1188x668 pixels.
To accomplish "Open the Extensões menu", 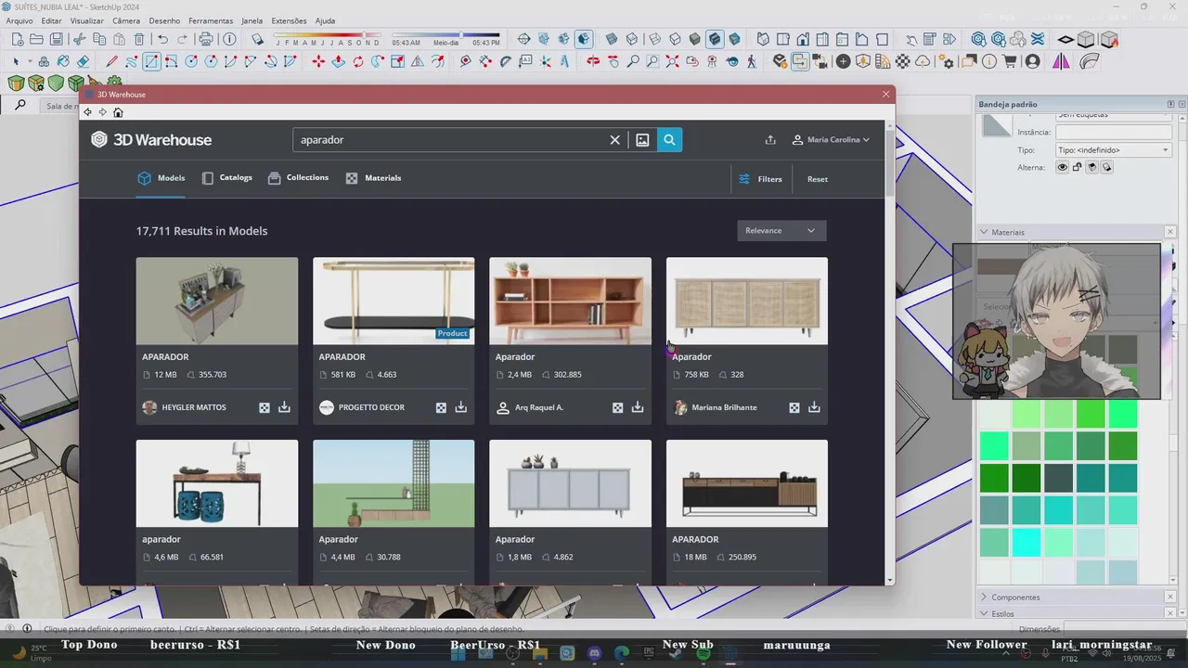I will pos(289,20).
